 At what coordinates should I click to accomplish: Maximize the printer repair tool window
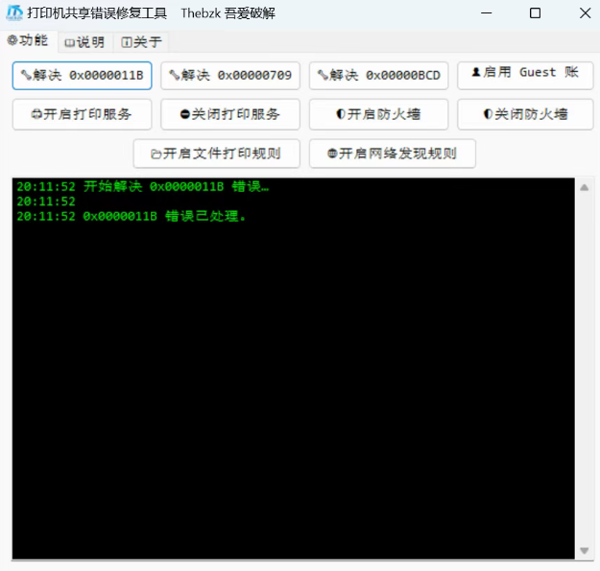point(535,13)
